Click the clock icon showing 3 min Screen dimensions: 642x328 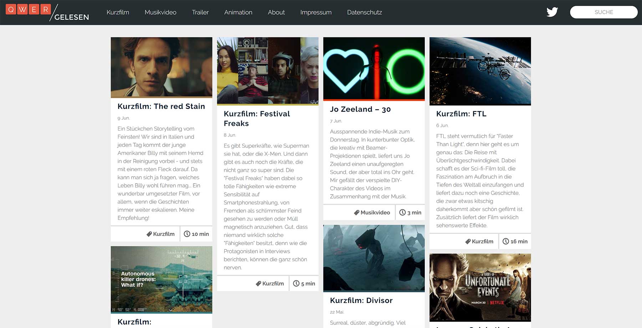pos(402,212)
